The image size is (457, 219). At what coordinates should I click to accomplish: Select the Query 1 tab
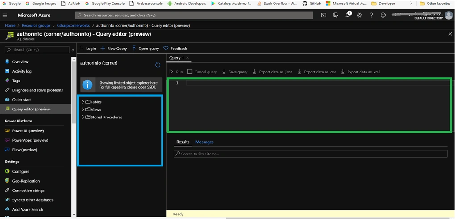pos(177,58)
